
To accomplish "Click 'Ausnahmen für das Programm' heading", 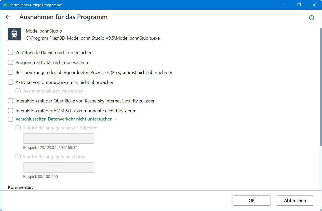I will tap(63, 17).
